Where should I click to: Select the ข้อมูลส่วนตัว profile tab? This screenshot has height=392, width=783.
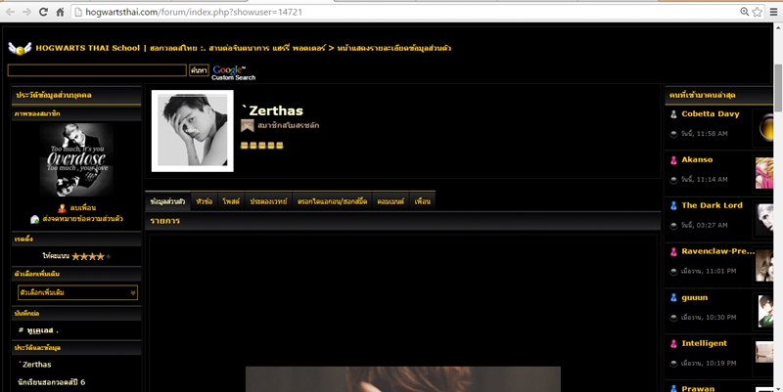tap(167, 202)
